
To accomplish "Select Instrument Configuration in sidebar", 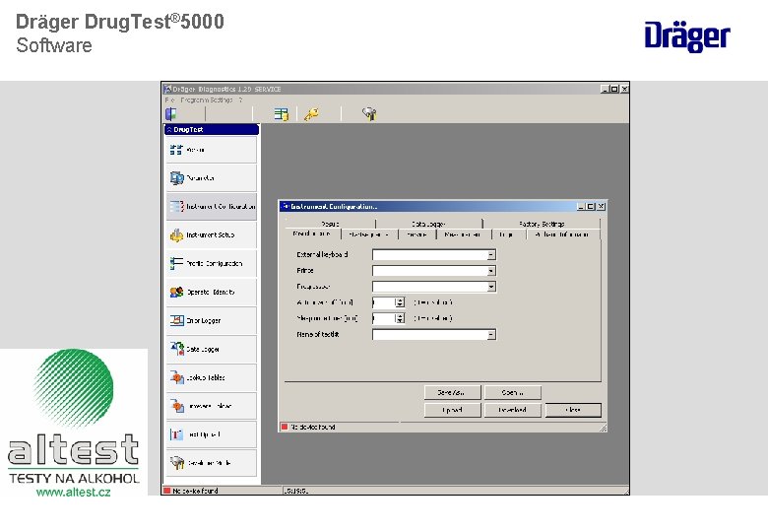I will click(x=211, y=207).
